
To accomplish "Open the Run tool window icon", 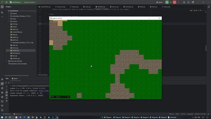I will click(x=2, y=84).
